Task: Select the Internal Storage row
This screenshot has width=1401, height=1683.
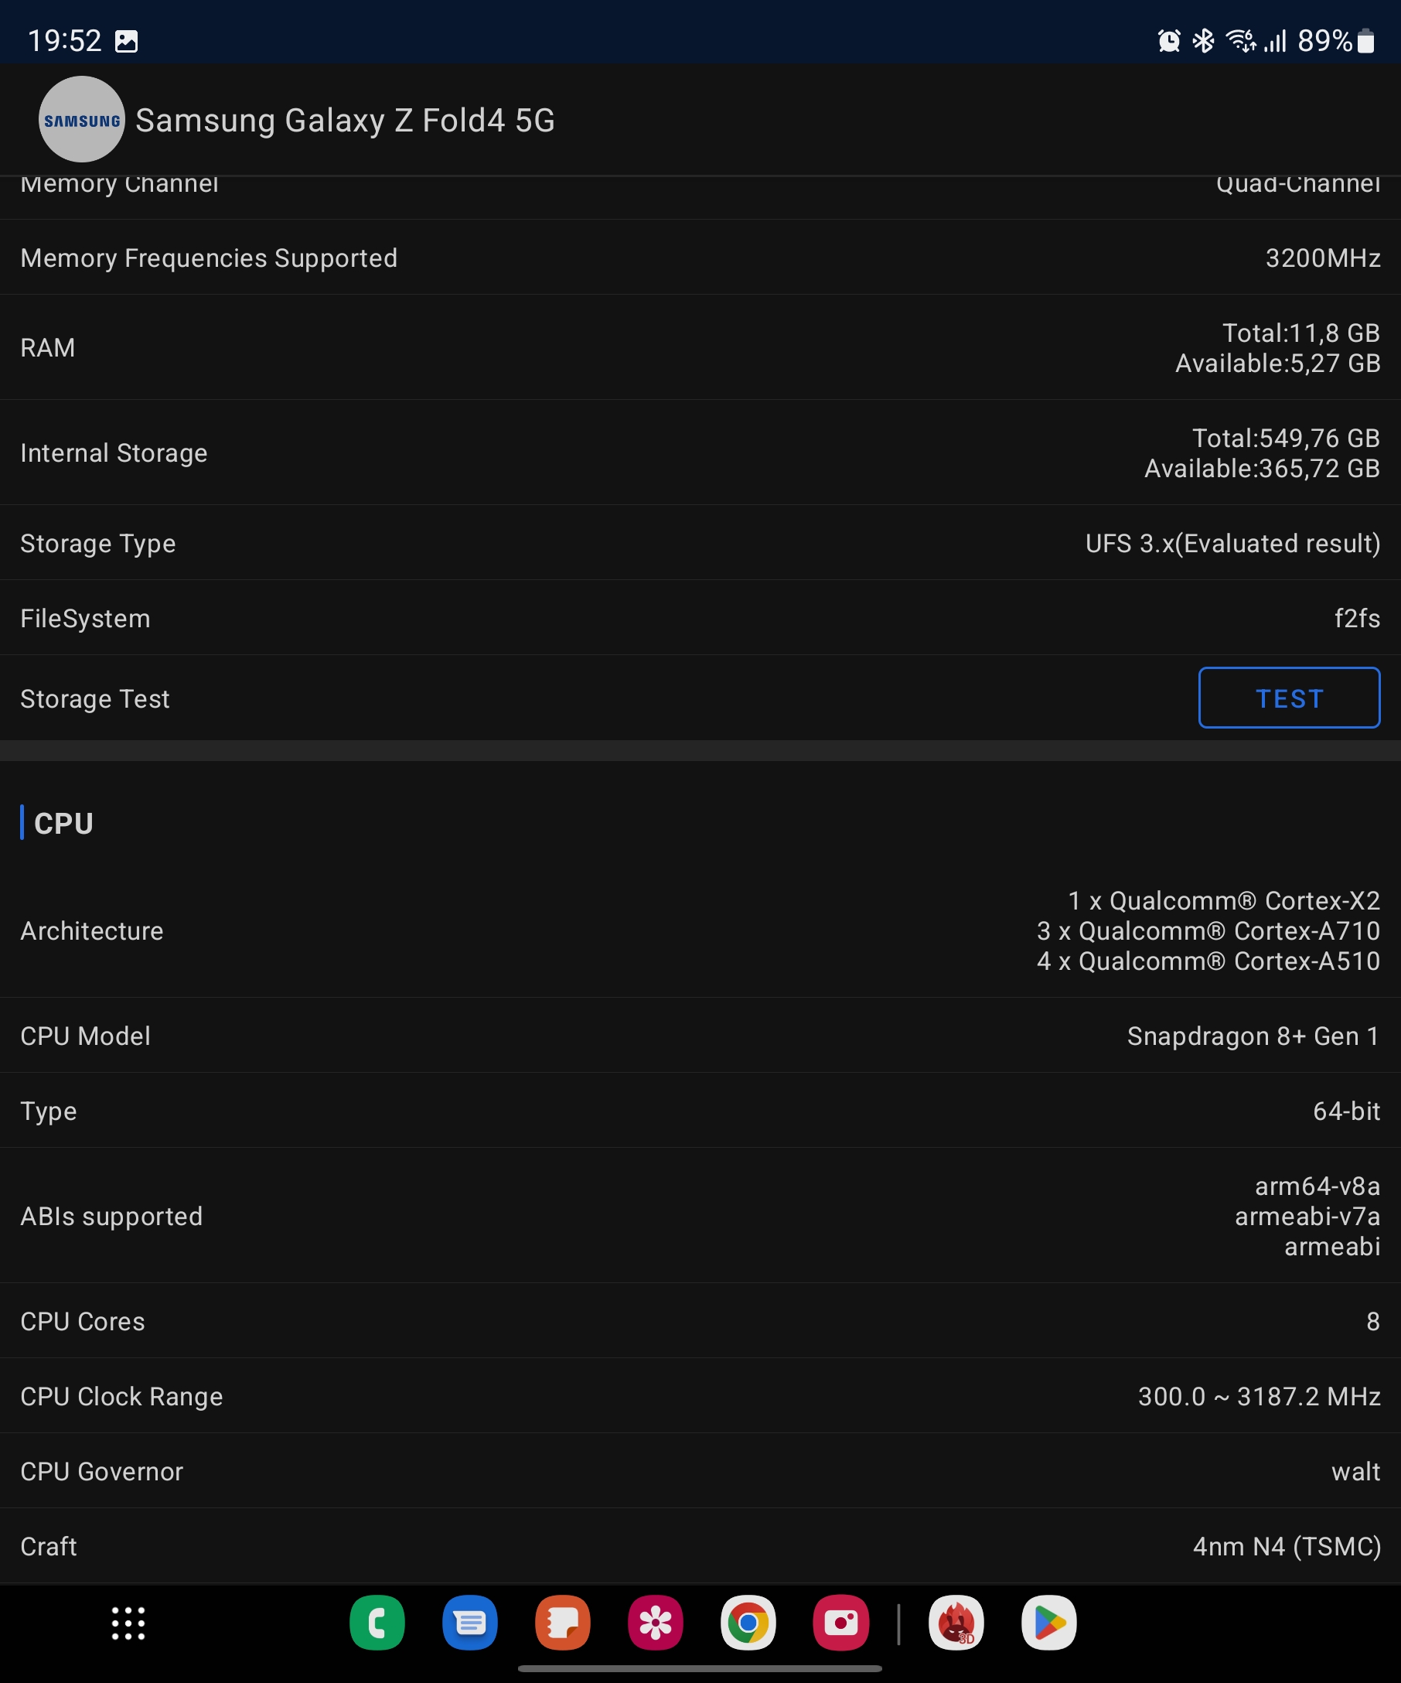Action: pos(700,452)
